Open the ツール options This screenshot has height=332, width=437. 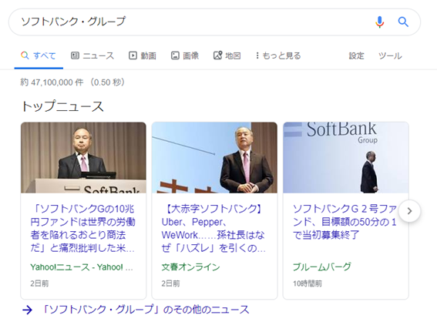pos(390,55)
